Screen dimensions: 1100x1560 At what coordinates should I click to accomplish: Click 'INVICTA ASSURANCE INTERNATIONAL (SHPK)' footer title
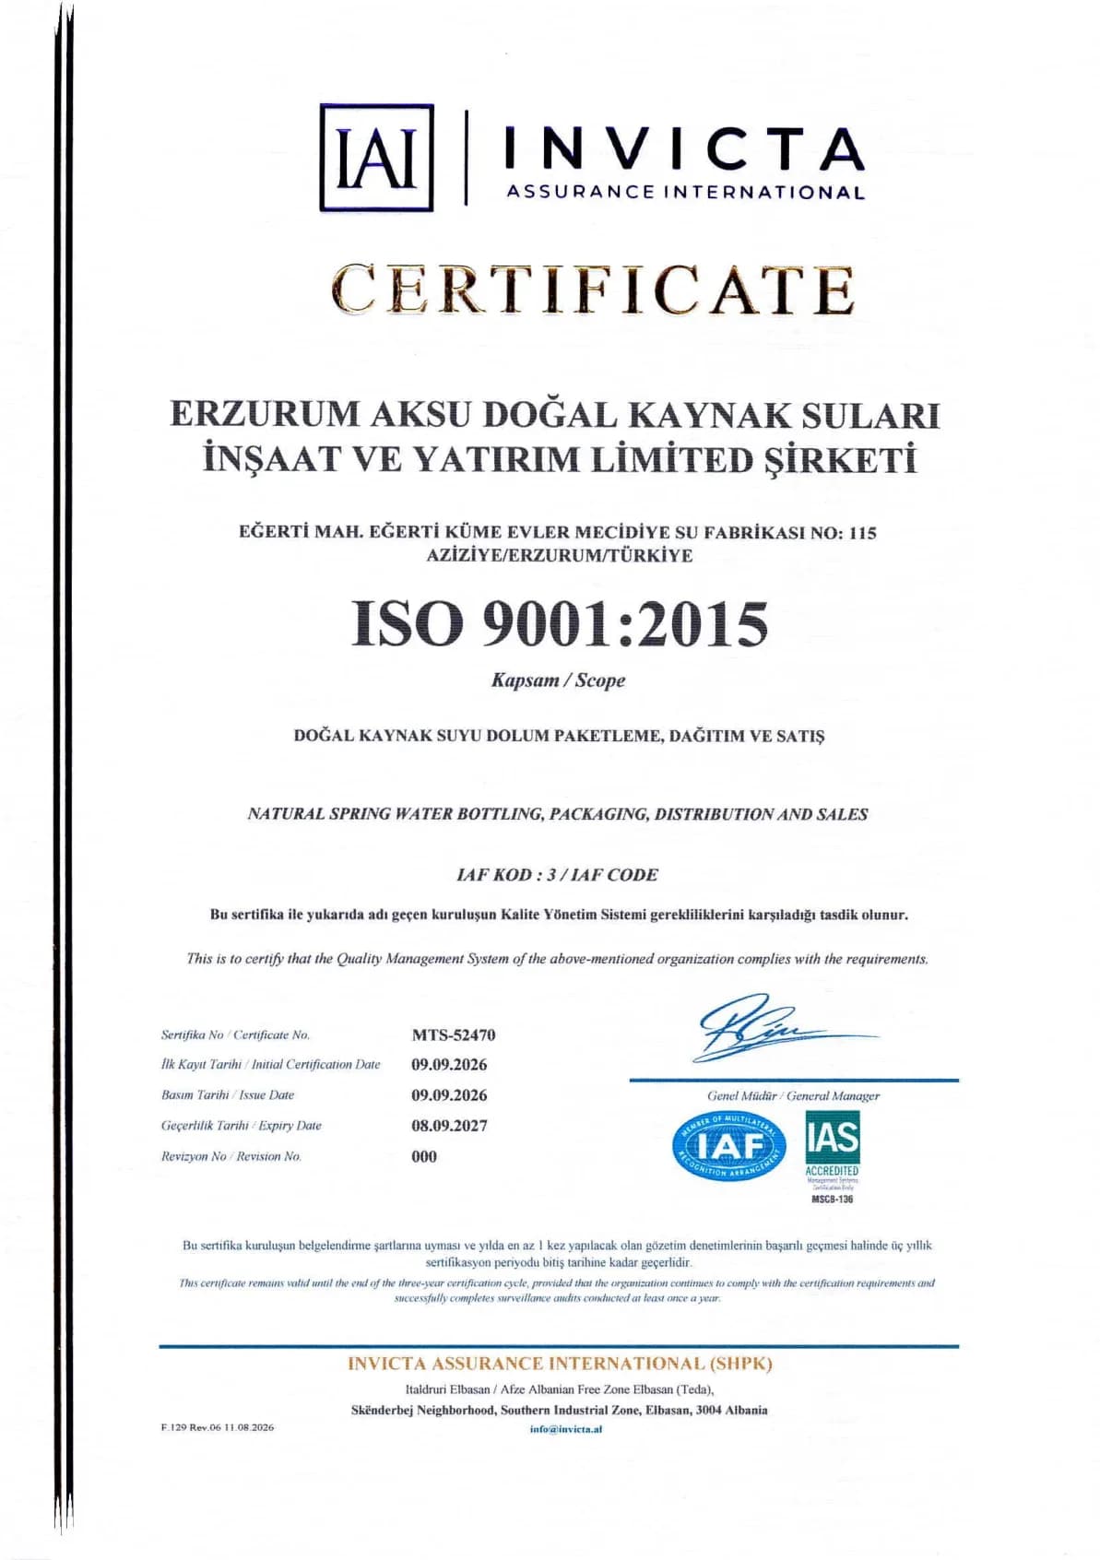click(560, 1364)
